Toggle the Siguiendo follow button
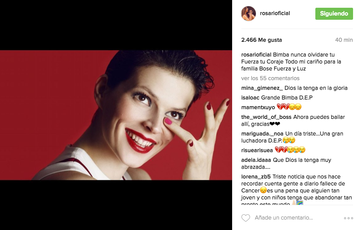 click(334, 14)
